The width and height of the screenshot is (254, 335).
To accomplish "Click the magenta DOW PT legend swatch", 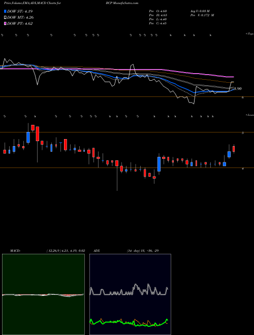I will (6, 24).
